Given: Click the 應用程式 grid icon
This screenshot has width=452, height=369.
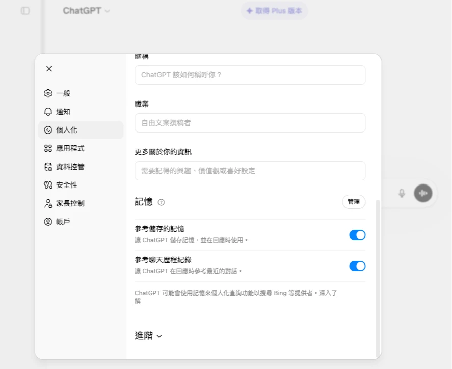Looking at the screenshot, I should [x=48, y=148].
